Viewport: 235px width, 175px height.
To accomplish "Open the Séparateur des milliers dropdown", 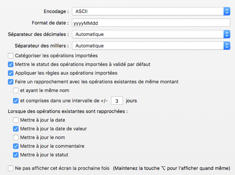I will (x=151, y=45).
